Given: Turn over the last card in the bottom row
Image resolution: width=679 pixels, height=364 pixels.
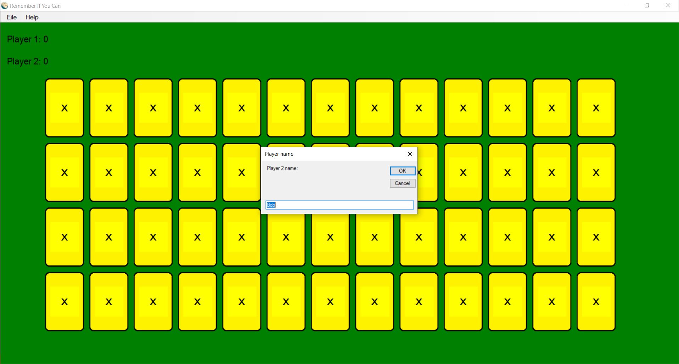Looking at the screenshot, I should (596, 302).
